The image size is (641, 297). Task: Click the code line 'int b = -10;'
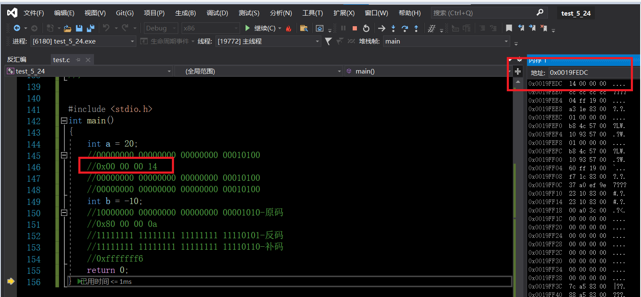pyautogui.click(x=115, y=201)
